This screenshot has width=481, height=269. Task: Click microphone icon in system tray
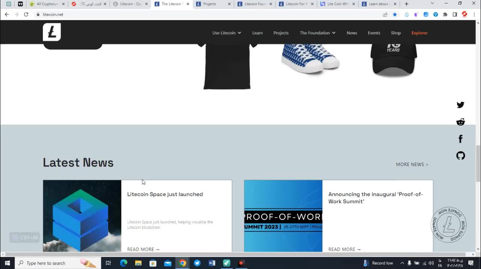pyautogui.click(x=409, y=263)
